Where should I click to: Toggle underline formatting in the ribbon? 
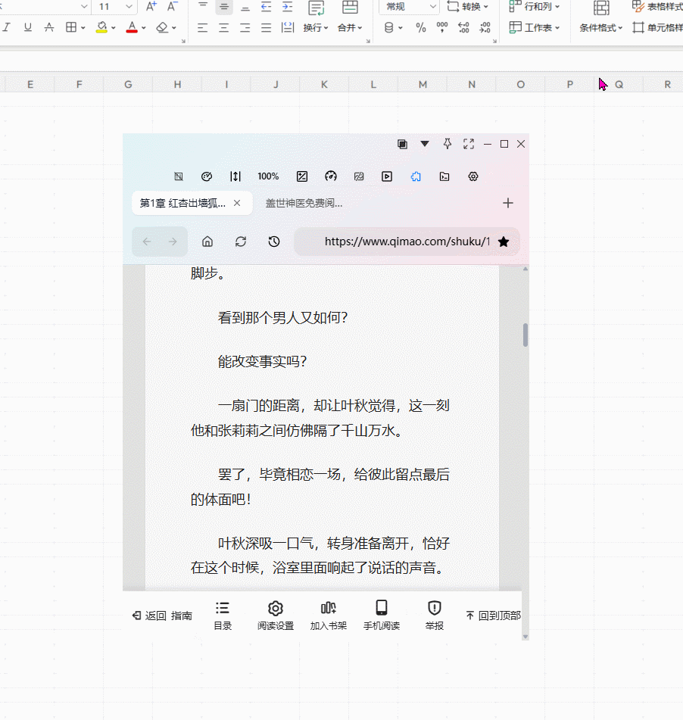click(27, 26)
